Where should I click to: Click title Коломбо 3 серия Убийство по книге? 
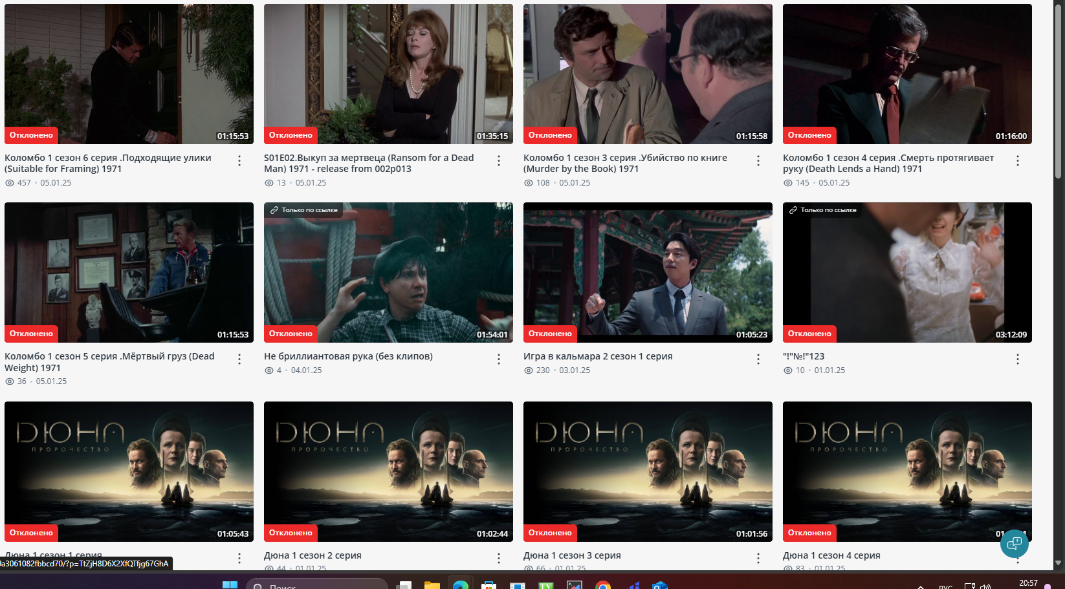click(625, 163)
